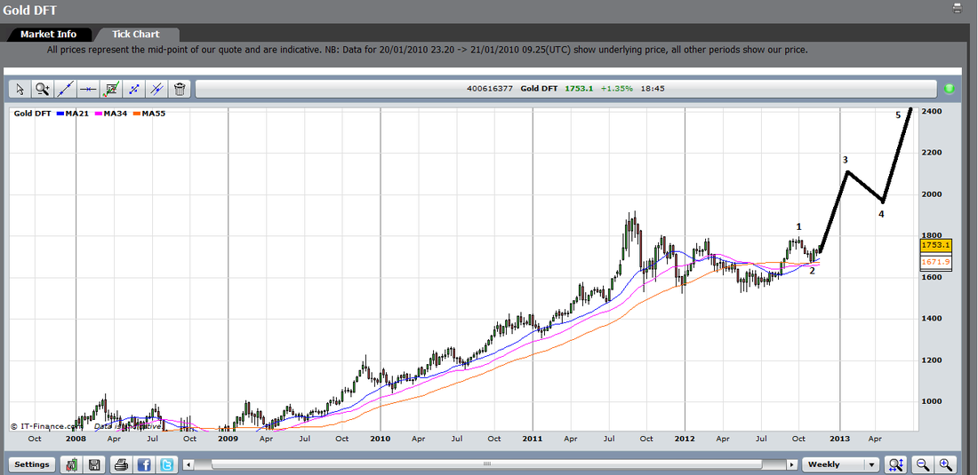Click the MA34 magenta legend entry
The width and height of the screenshot is (978, 475).
click(x=112, y=114)
